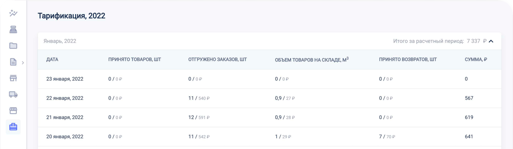The width and height of the screenshot is (513, 149).
Task: Sort by the Дата column header
Action: (x=52, y=60)
